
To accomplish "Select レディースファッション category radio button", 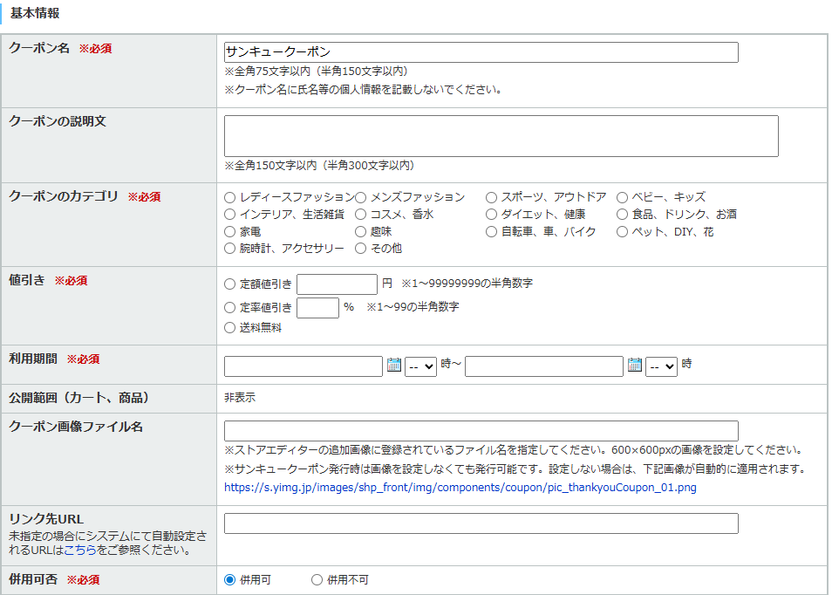I will tap(230, 197).
